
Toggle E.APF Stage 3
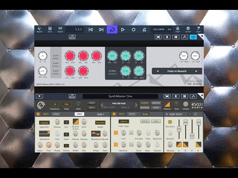tap(56, 72)
